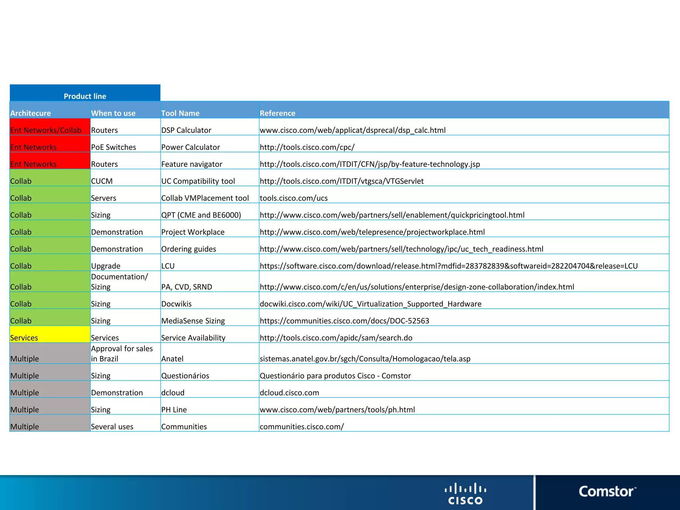The height and width of the screenshot is (510, 680).
Task: Click the Feature navigator reference link
Action: (370, 164)
